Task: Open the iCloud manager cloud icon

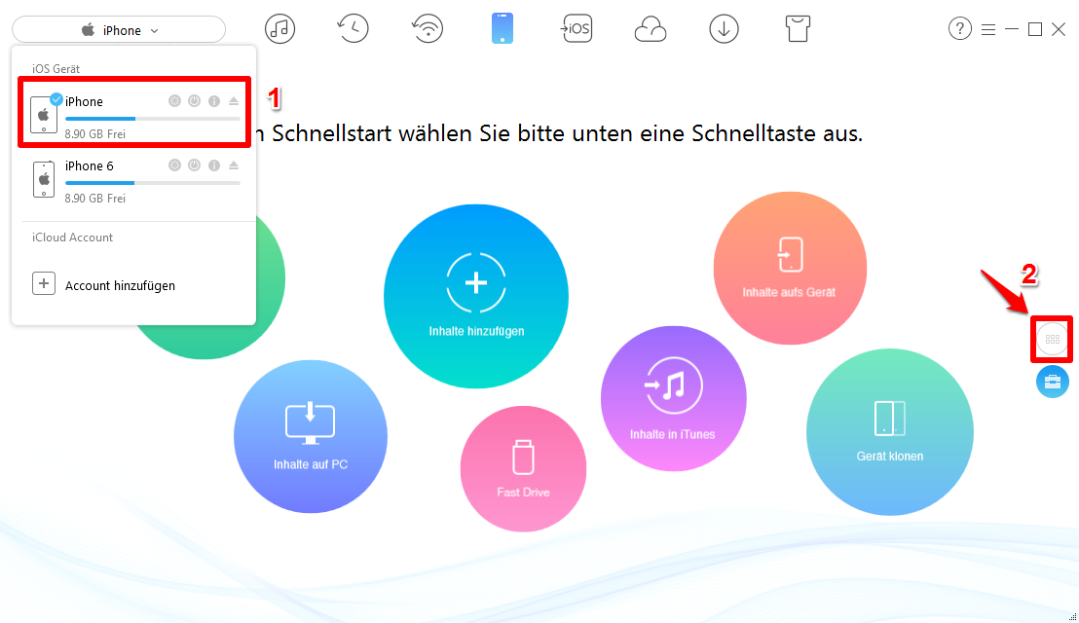Action: pyautogui.click(x=651, y=29)
